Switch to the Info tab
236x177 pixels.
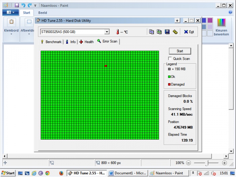[x=70, y=42]
